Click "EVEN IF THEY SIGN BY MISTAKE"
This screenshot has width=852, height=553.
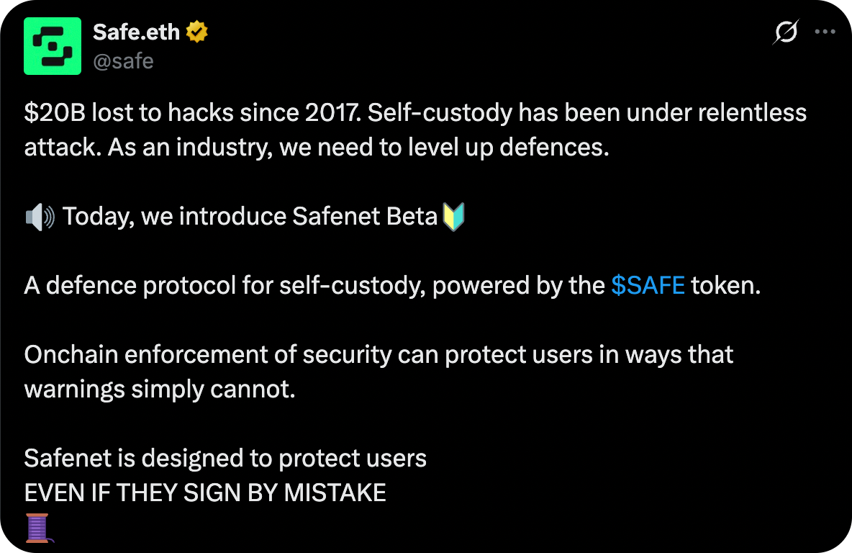click(205, 493)
